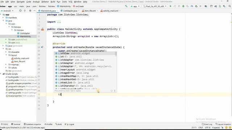Click the Project Structure folder icon
This screenshot has height=130, width=232.
click(x=206, y=6)
